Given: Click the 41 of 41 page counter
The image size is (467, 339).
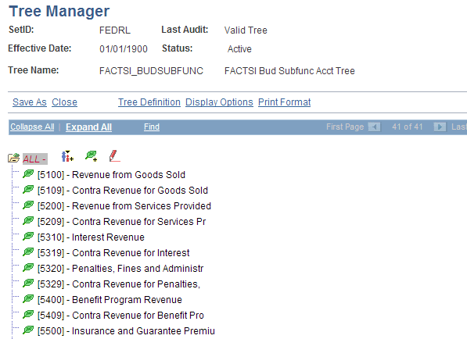Looking at the screenshot, I should pyautogui.click(x=407, y=127).
